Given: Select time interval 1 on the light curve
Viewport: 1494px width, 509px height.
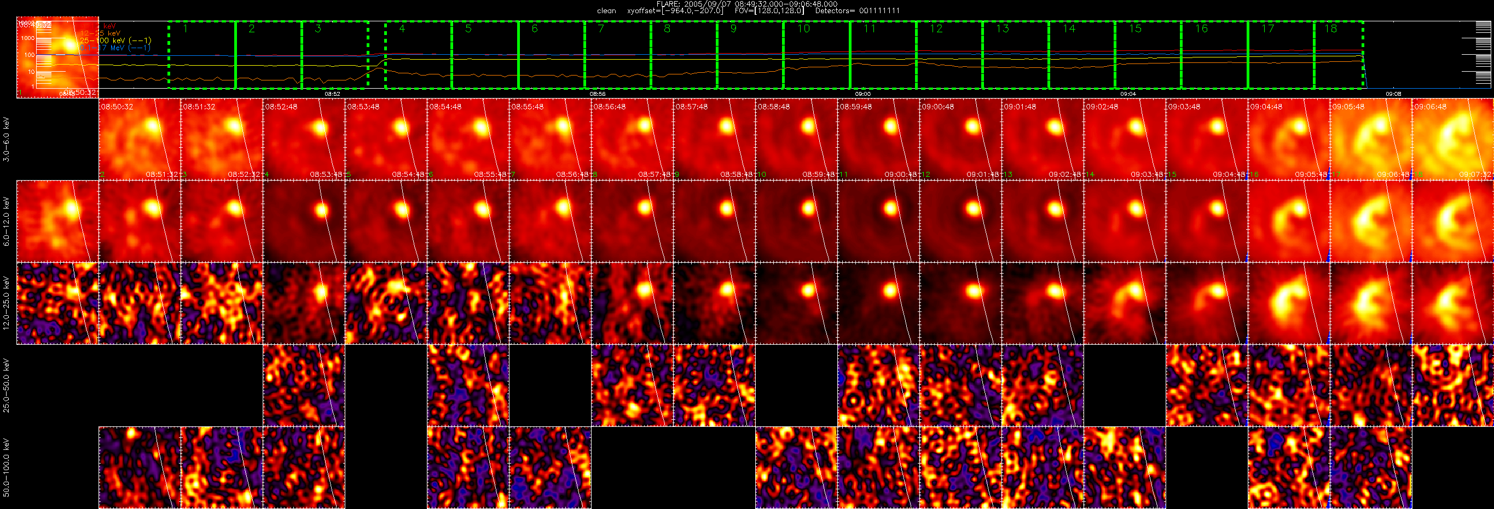Looking at the screenshot, I should tap(202, 55).
